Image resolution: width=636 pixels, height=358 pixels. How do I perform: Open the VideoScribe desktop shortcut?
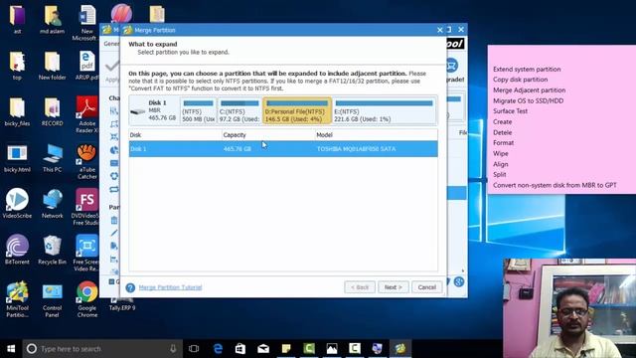(x=17, y=203)
